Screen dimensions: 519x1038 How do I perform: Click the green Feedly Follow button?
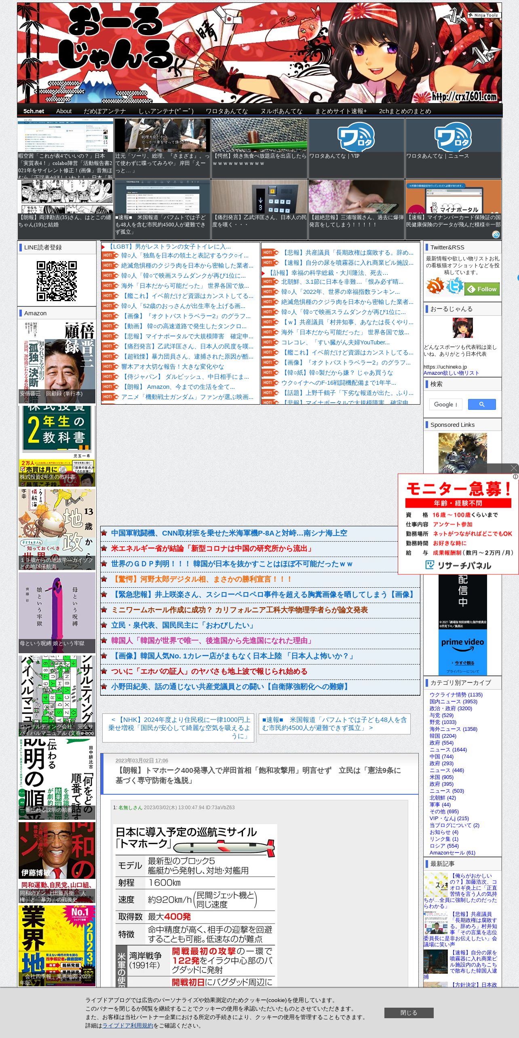click(x=482, y=289)
